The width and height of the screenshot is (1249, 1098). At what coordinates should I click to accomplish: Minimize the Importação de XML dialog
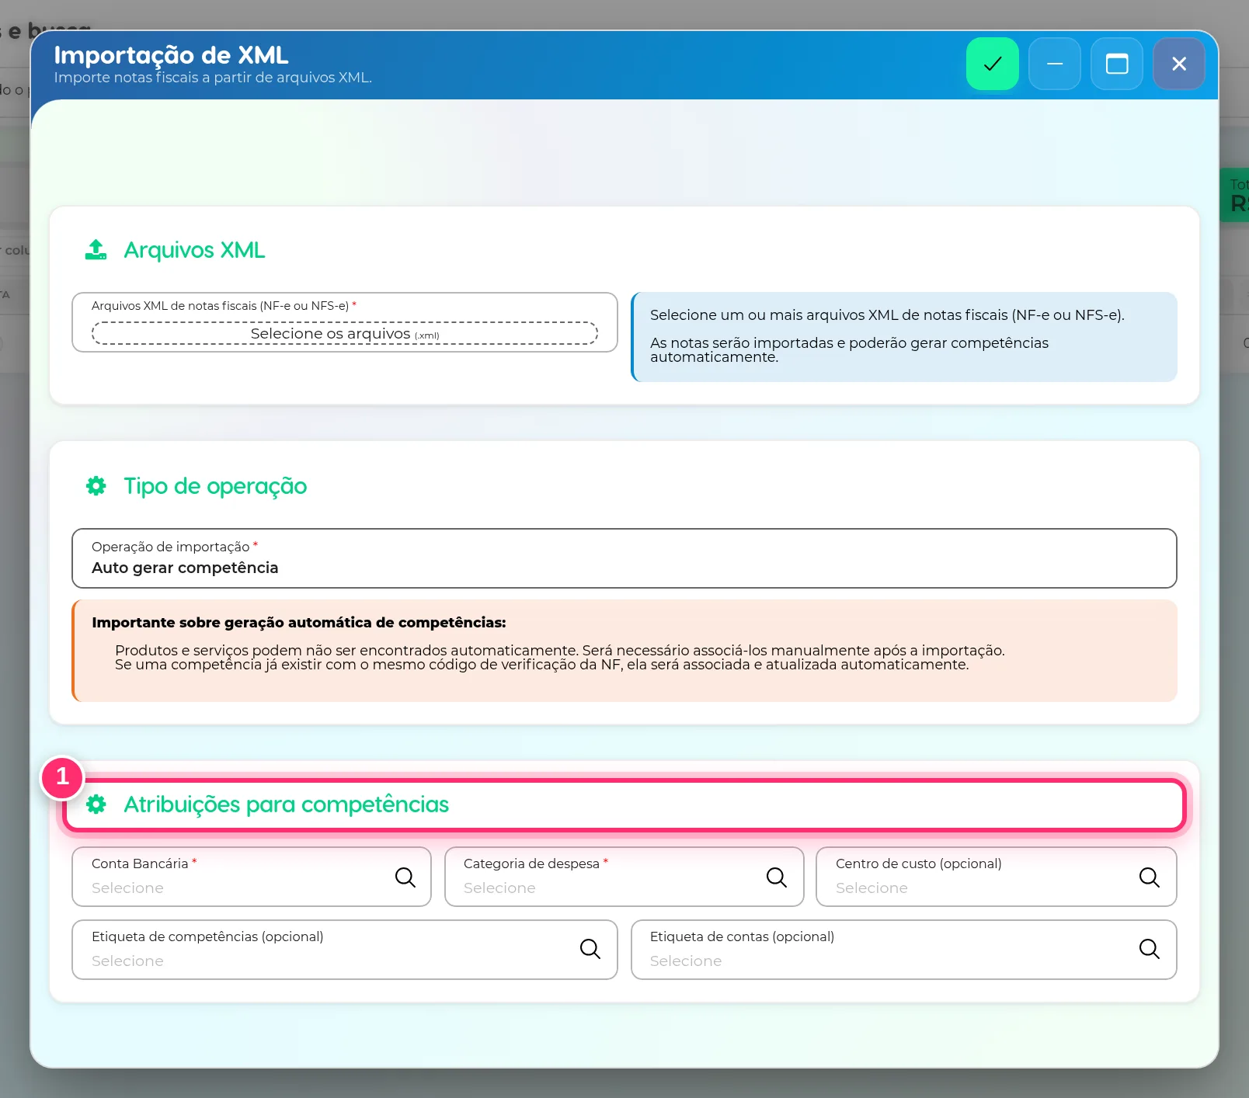pos(1054,64)
